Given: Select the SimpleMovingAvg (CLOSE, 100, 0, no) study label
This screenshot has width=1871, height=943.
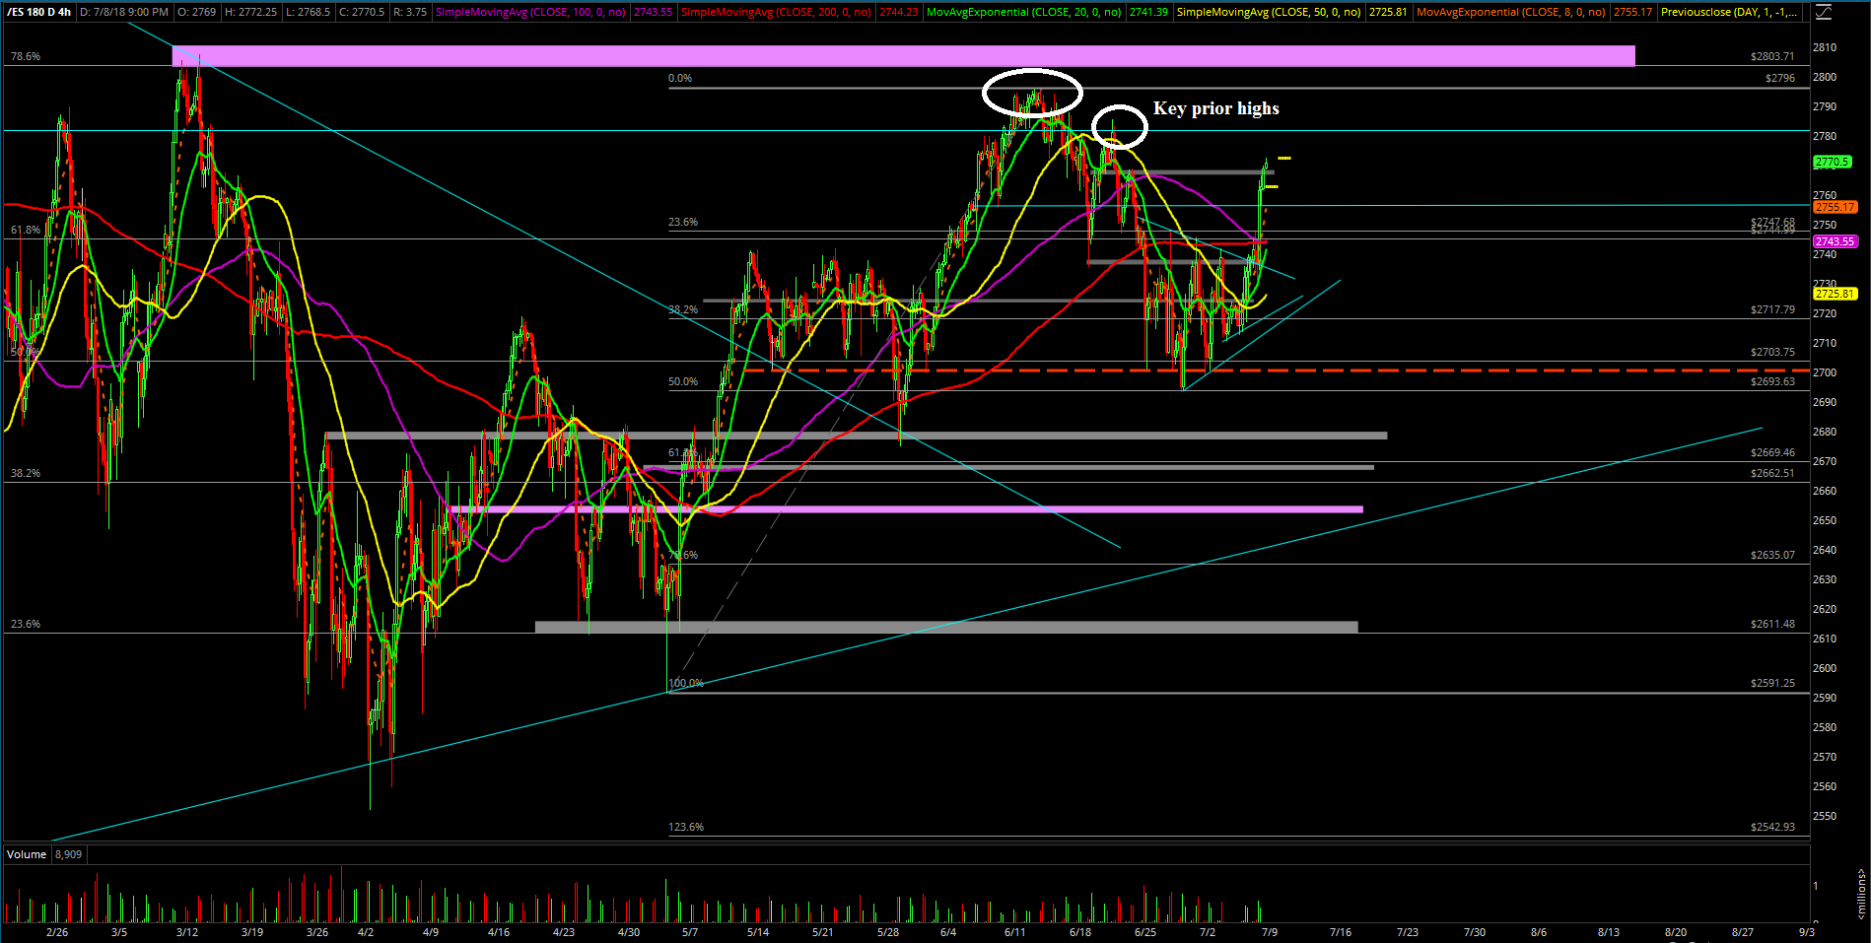Looking at the screenshot, I should pos(530,12).
